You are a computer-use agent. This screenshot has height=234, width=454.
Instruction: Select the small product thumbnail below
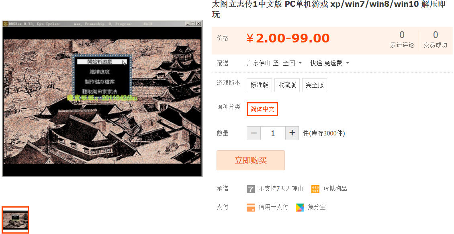[x=15, y=220]
